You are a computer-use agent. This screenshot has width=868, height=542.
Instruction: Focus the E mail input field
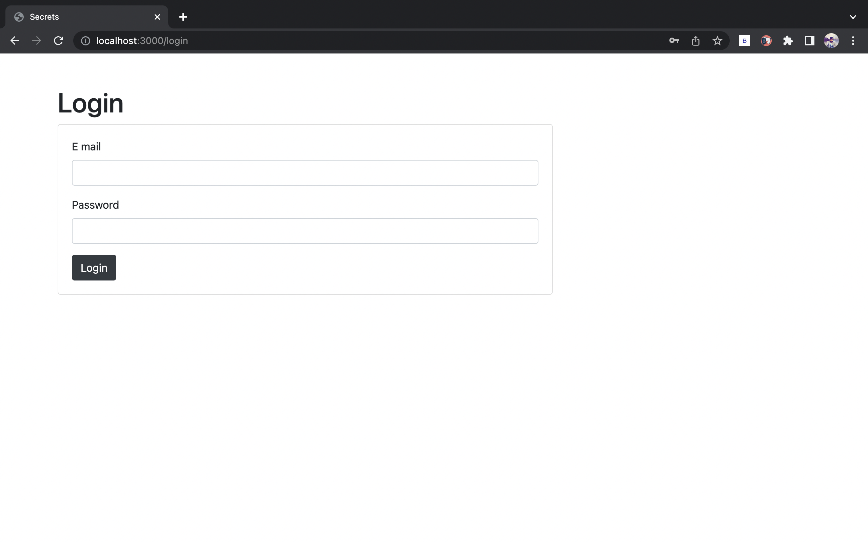click(305, 173)
